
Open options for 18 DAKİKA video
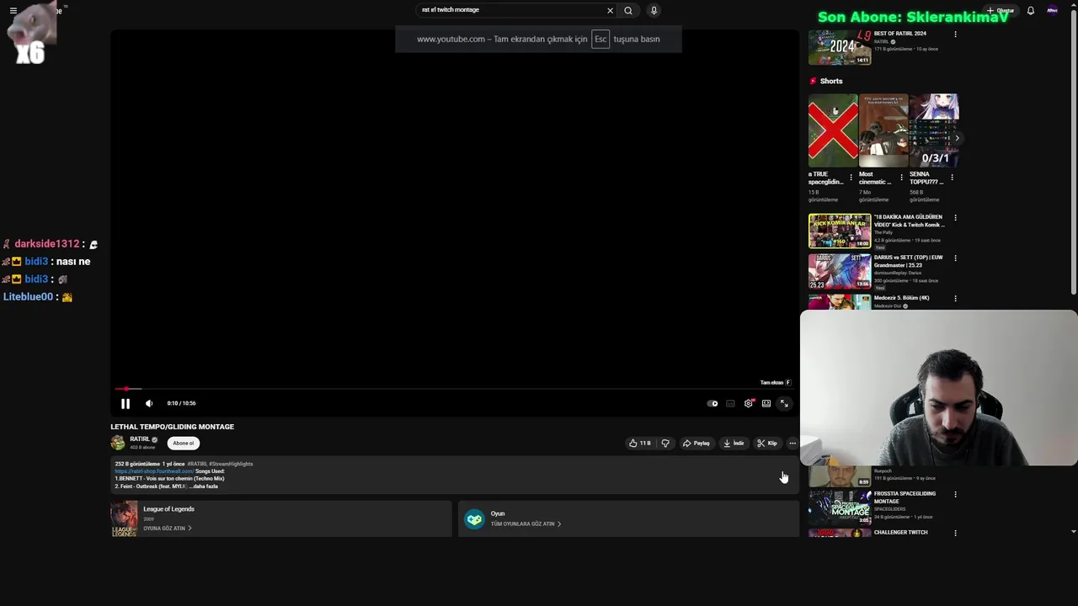coord(955,218)
